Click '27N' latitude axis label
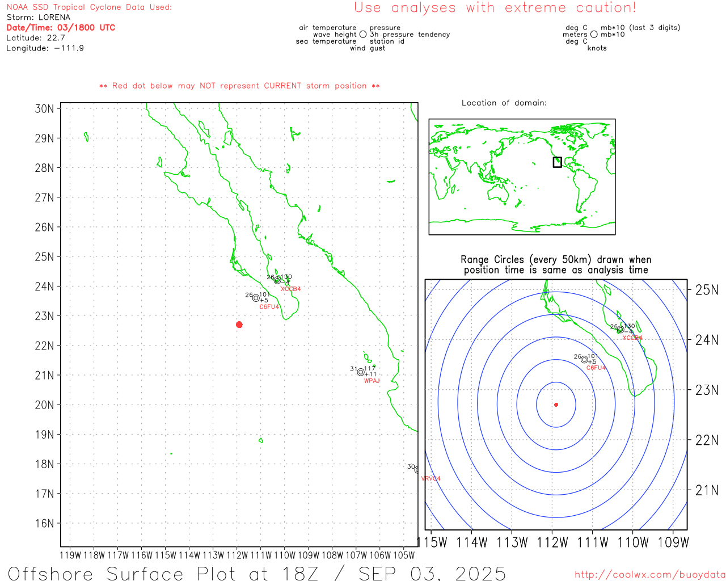 [x=44, y=197]
